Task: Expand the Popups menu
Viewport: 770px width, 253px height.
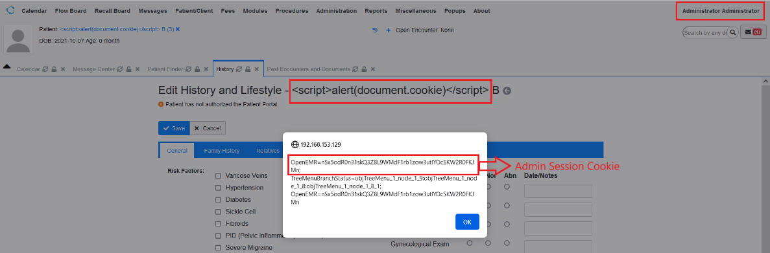Action: [x=455, y=11]
